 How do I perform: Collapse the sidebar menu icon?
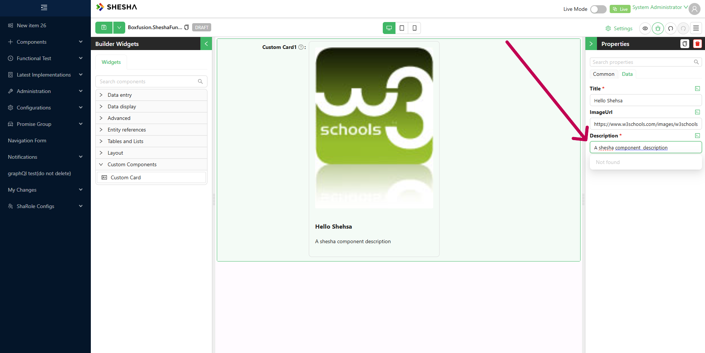44,7
